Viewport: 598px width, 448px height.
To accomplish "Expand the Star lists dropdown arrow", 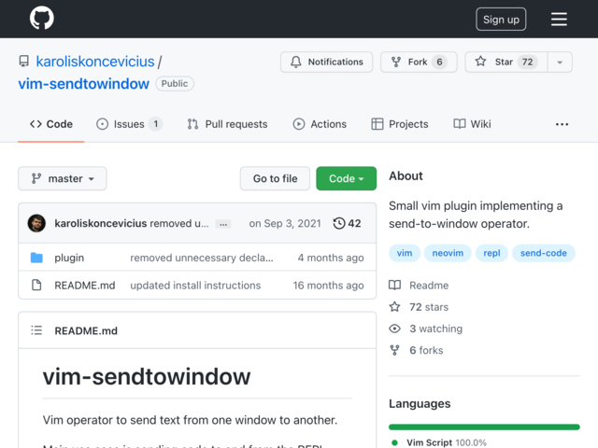I will [x=560, y=63].
